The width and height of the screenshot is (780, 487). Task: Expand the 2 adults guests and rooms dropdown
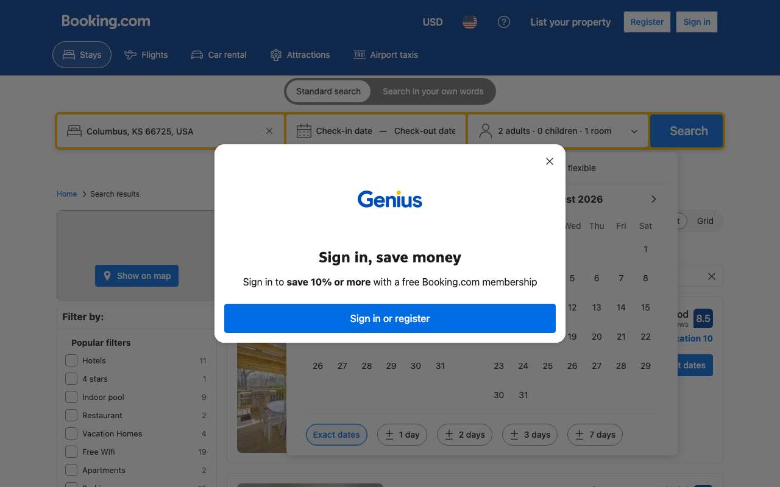pyautogui.click(x=558, y=131)
